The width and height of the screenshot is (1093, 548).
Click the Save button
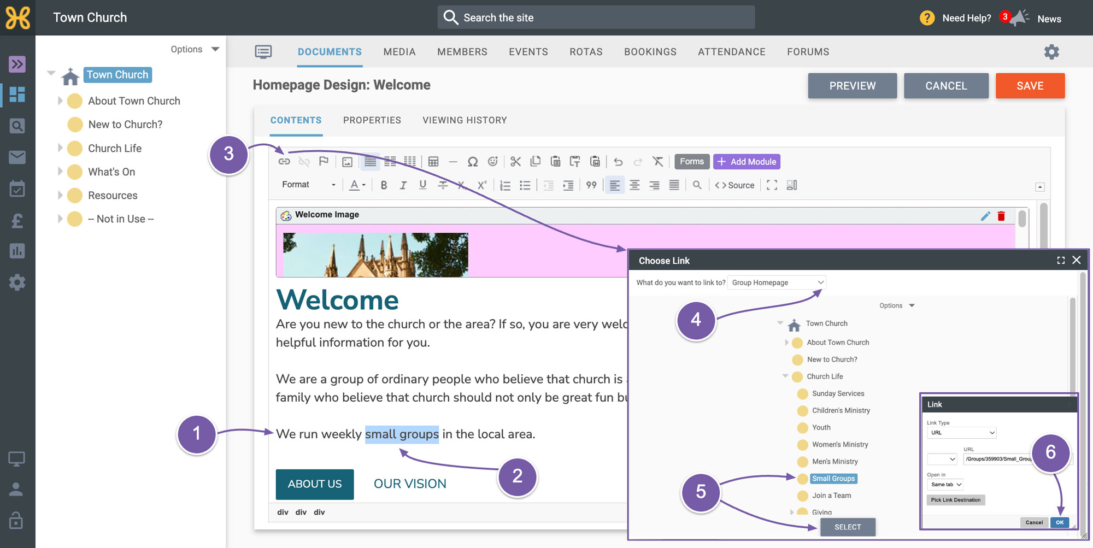click(1030, 86)
